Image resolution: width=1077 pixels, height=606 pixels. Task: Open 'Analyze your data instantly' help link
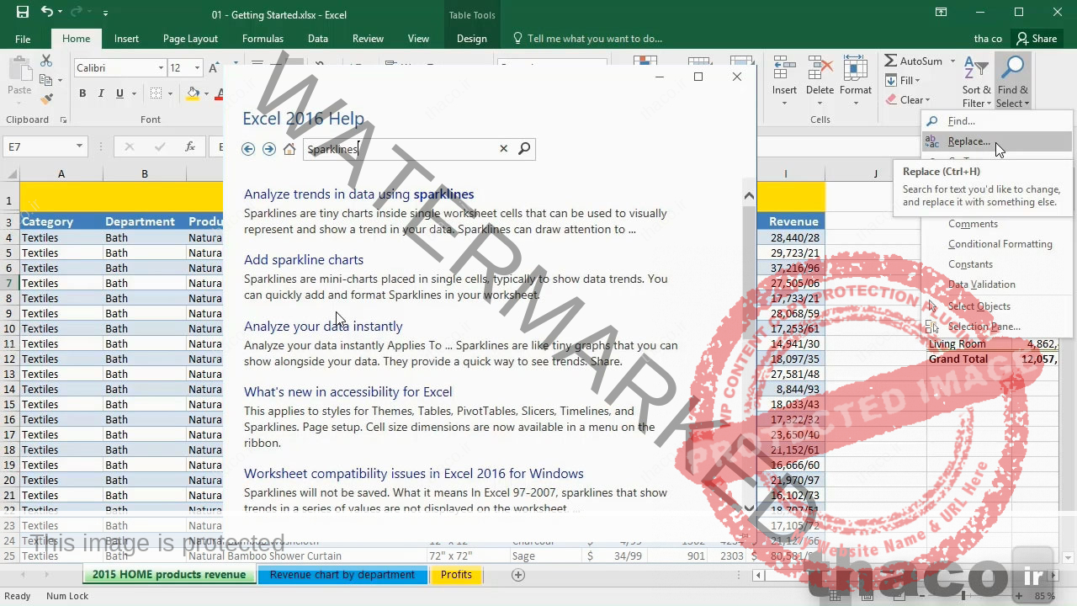click(323, 327)
